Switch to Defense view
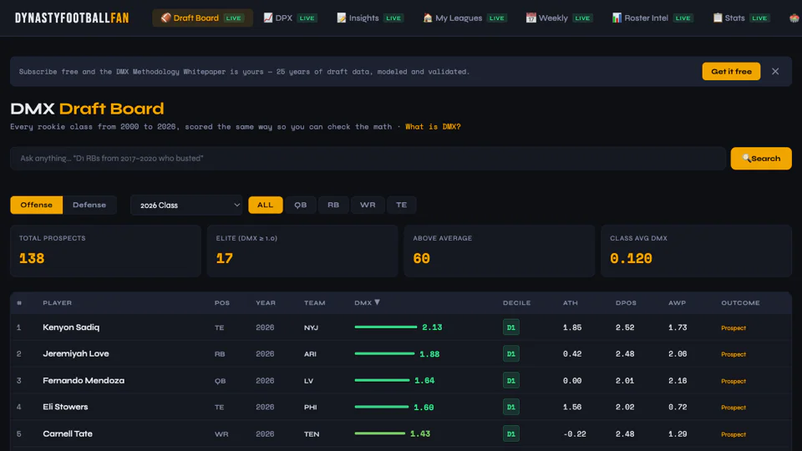The width and height of the screenshot is (802, 451). (89, 205)
